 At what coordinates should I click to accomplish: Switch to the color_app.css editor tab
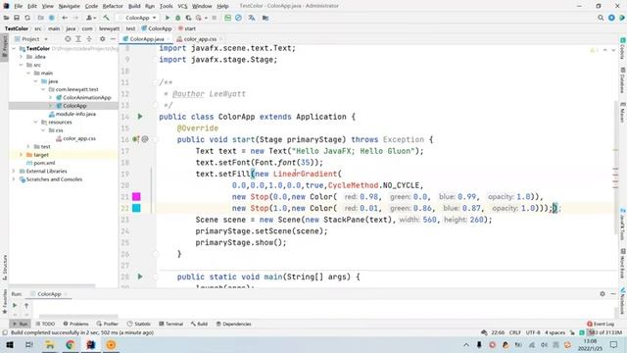tap(200, 39)
